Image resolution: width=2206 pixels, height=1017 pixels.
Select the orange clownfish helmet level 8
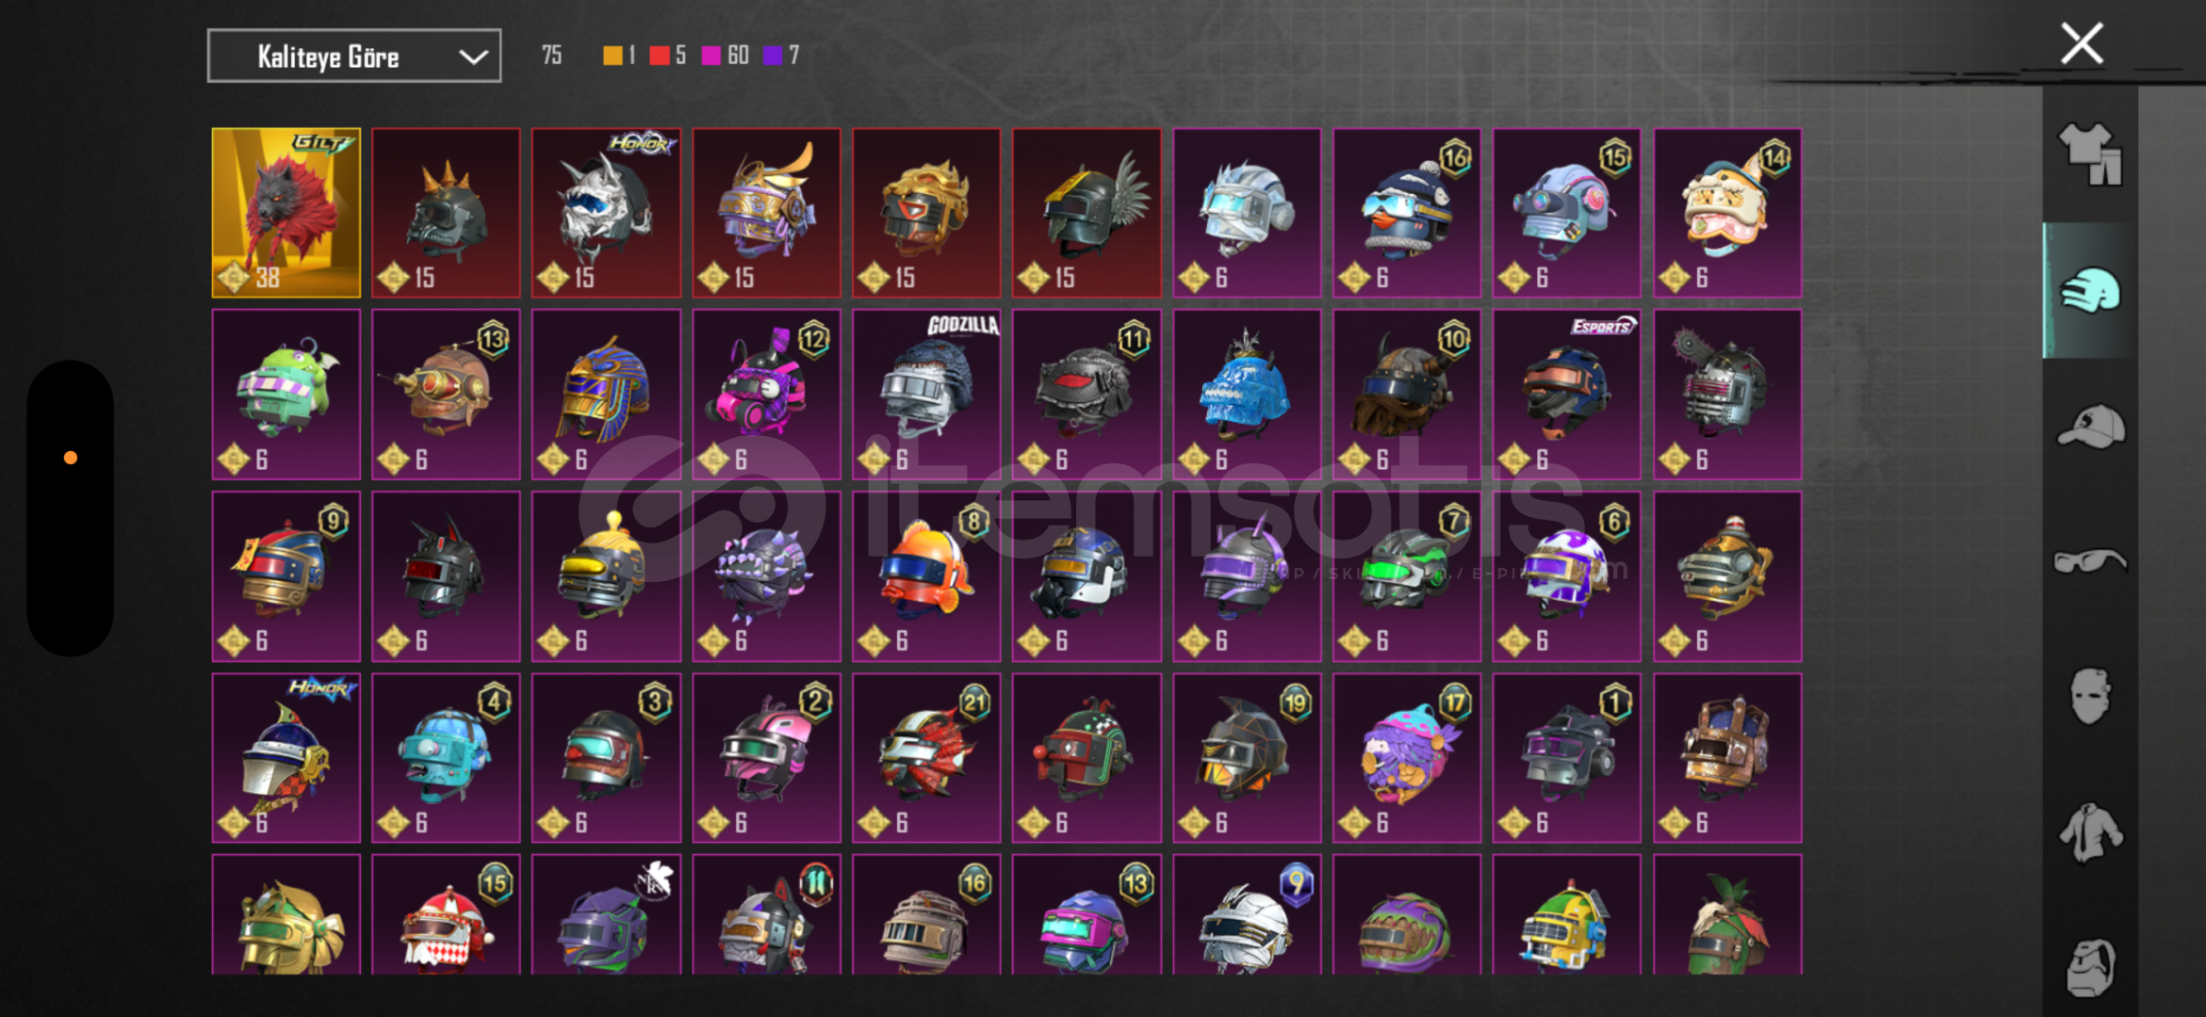pyautogui.click(x=926, y=576)
